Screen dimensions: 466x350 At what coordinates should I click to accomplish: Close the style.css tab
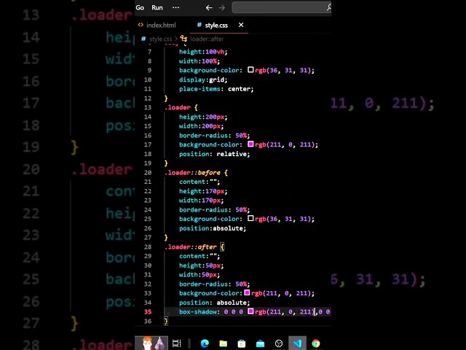[241, 25]
